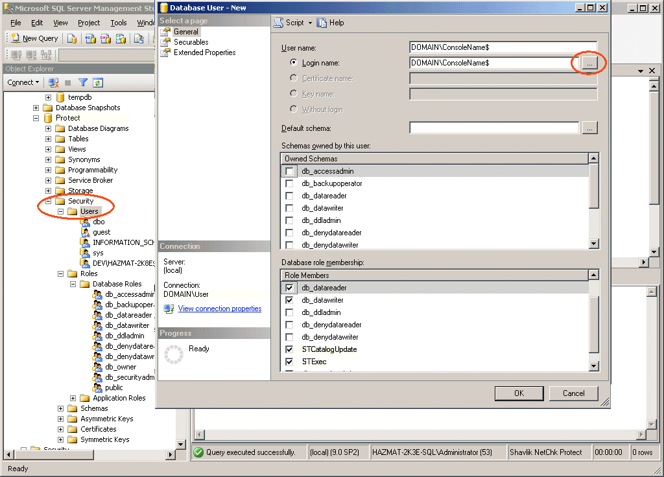
Task: Open the File menu
Action: [x=16, y=23]
